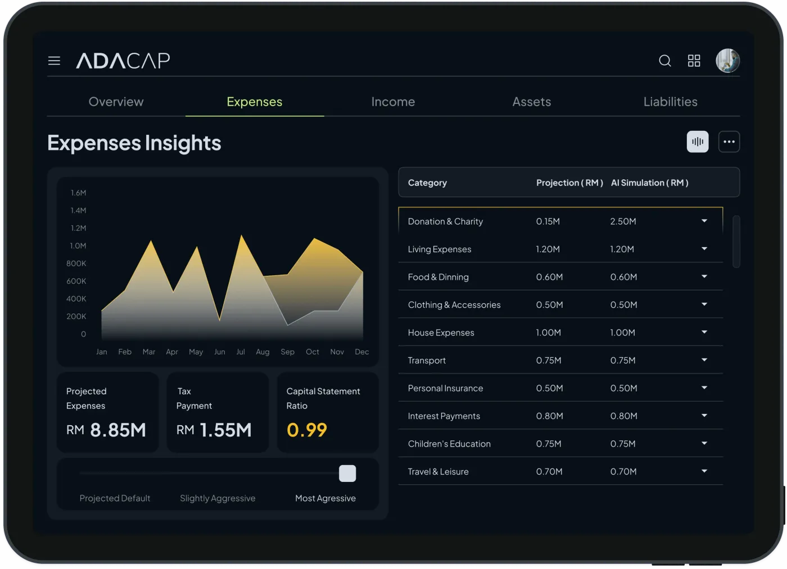Open the Projected Expenses RM 8.85M card
Viewport: 787px width, 569px height.
click(107, 412)
